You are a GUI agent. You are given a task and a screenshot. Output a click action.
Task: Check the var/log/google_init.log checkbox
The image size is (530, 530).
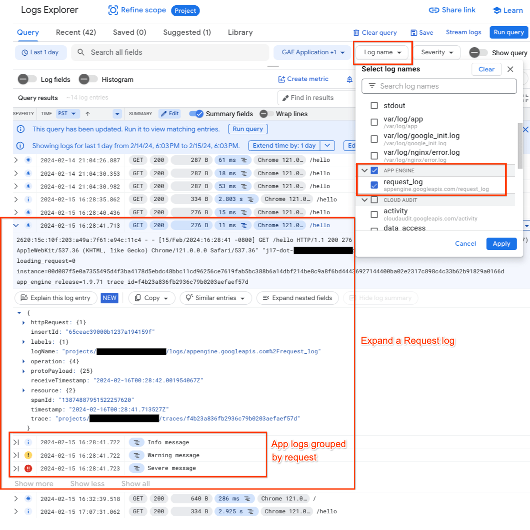374,139
